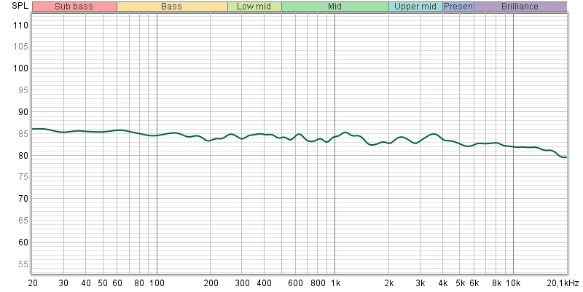The width and height of the screenshot is (583, 292).
Task: Select the Low mid band label
Action: point(254,7)
